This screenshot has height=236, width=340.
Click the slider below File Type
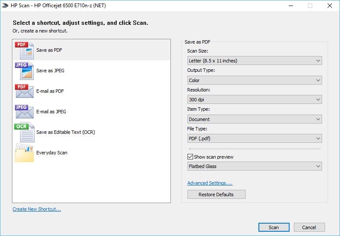click(255, 149)
